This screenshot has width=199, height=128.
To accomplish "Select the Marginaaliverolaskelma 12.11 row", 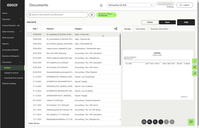I will coord(73,119).
